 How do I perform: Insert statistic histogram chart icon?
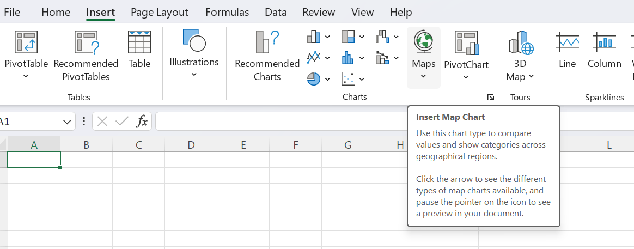click(348, 58)
